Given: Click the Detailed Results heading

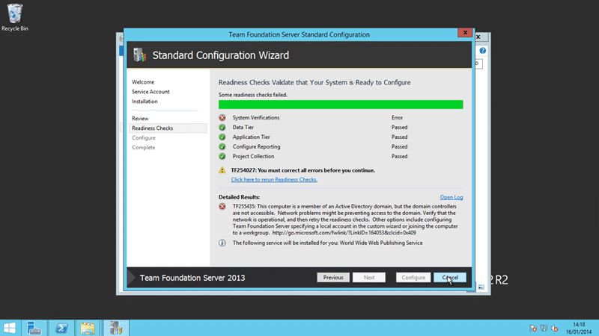Looking at the screenshot, I should pos(239,197).
